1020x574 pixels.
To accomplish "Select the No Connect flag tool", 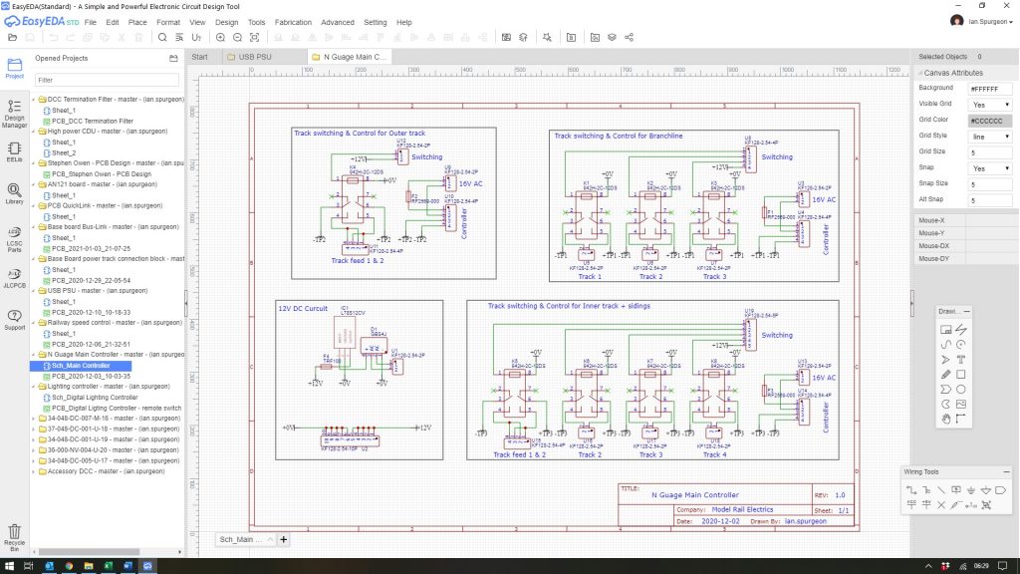I will tap(940, 505).
